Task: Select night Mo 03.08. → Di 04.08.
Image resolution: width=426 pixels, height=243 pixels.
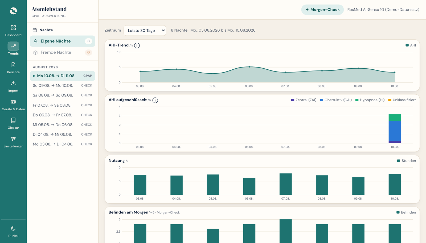Action: 63,144
